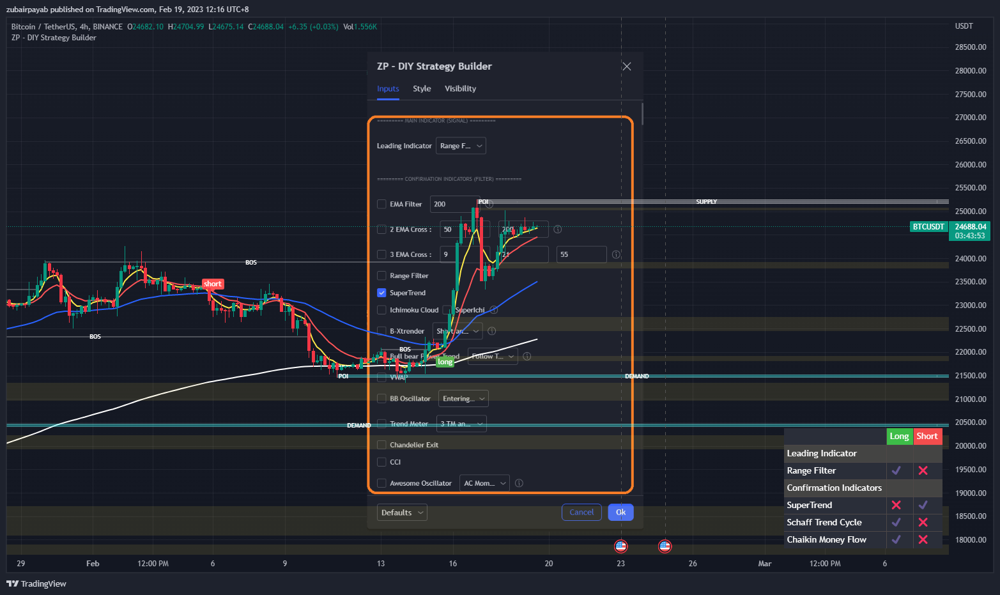This screenshot has width=1000, height=595.
Task: Click the Mar label on the time axis
Action: pyautogui.click(x=765, y=564)
